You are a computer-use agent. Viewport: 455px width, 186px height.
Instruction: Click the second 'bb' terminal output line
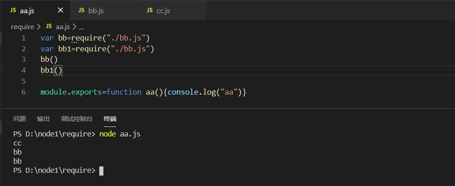click(x=17, y=161)
